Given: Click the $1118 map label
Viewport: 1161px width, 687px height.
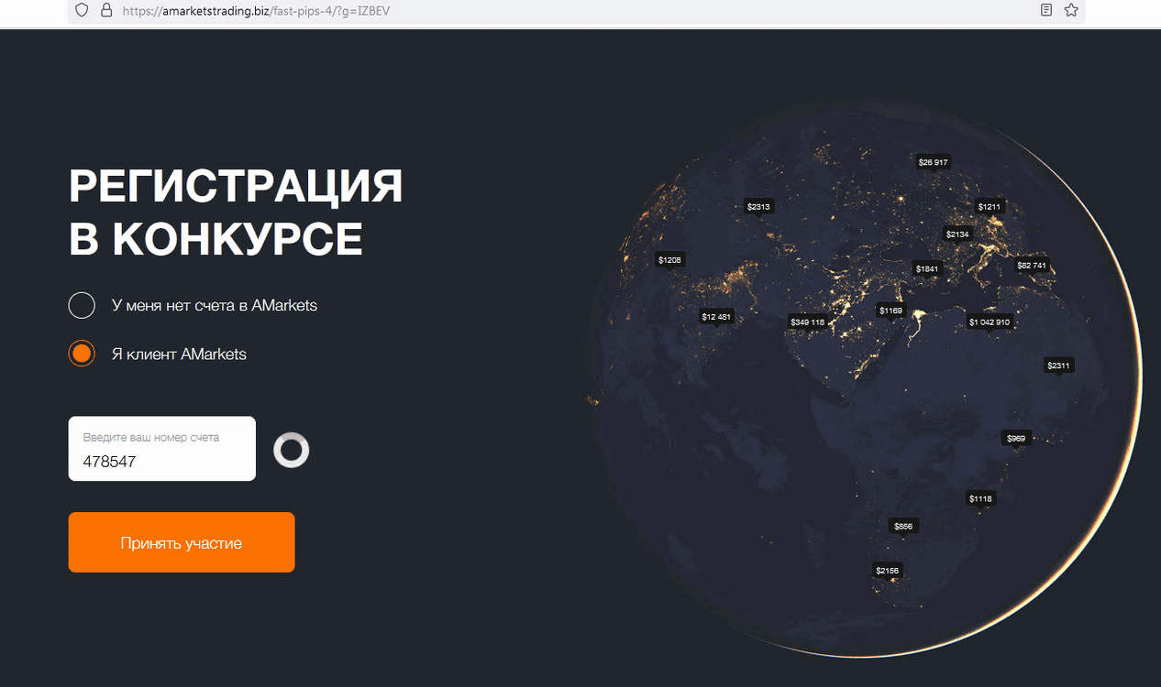Looking at the screenshot, I should (980, 499).
